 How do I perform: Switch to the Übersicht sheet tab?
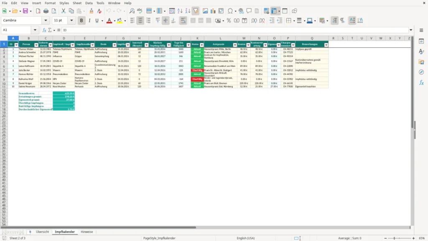point(42,232)
